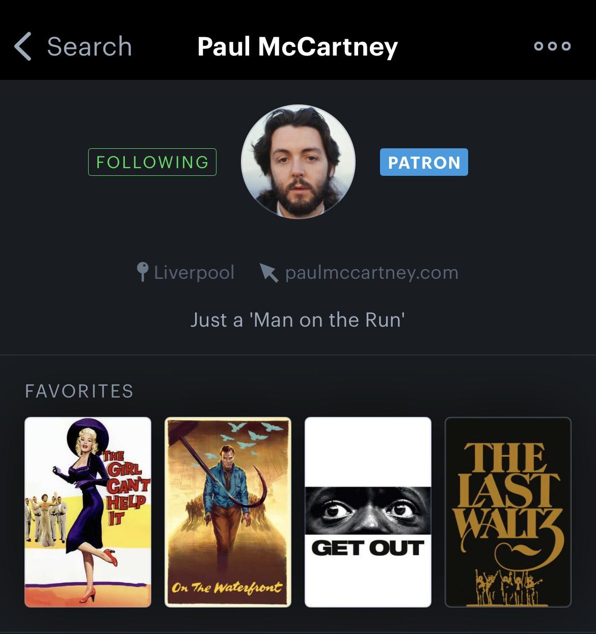Tap the back chevron arrow
The width and height of the screenshot is (596, 634).
(x=23, y=46)
